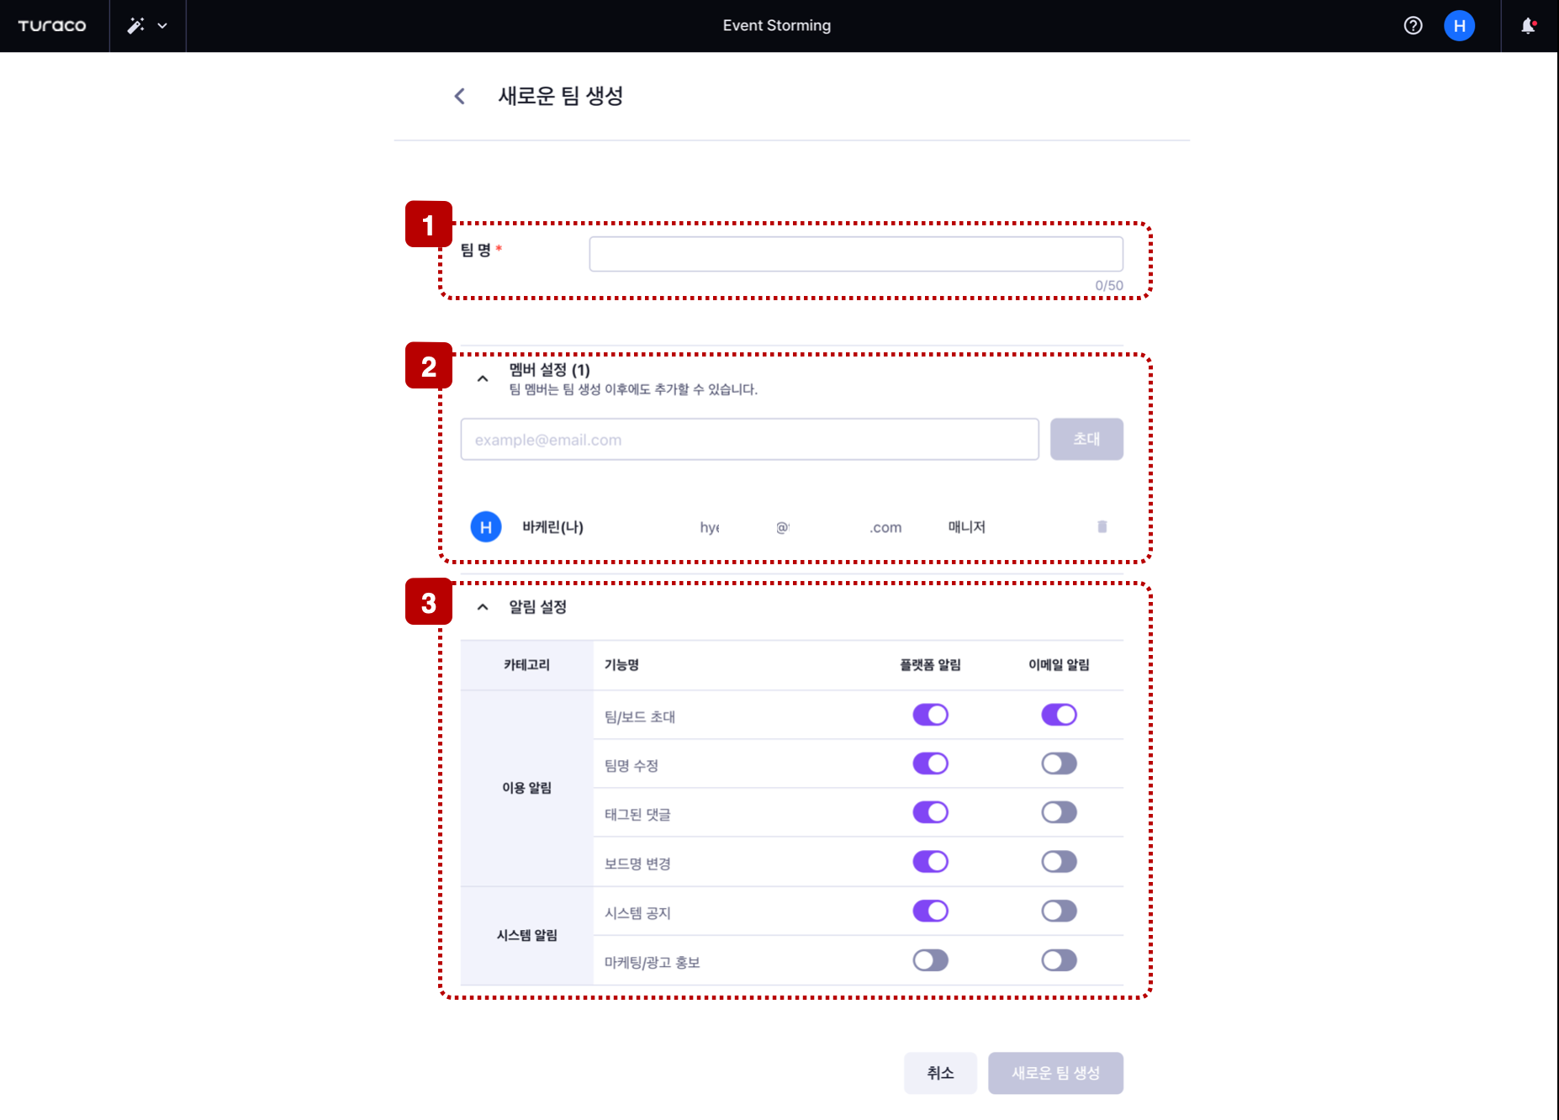This screenshot has height=1120, width=1559.
Task: Click the 새로운 팀 생성 submit button
Action: (x=1055, y=1073)
